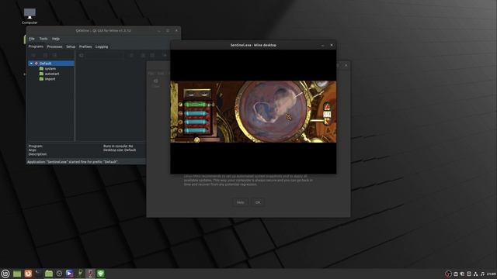Select the wine glass Q4Wine taskbar icon

point(90,274)
